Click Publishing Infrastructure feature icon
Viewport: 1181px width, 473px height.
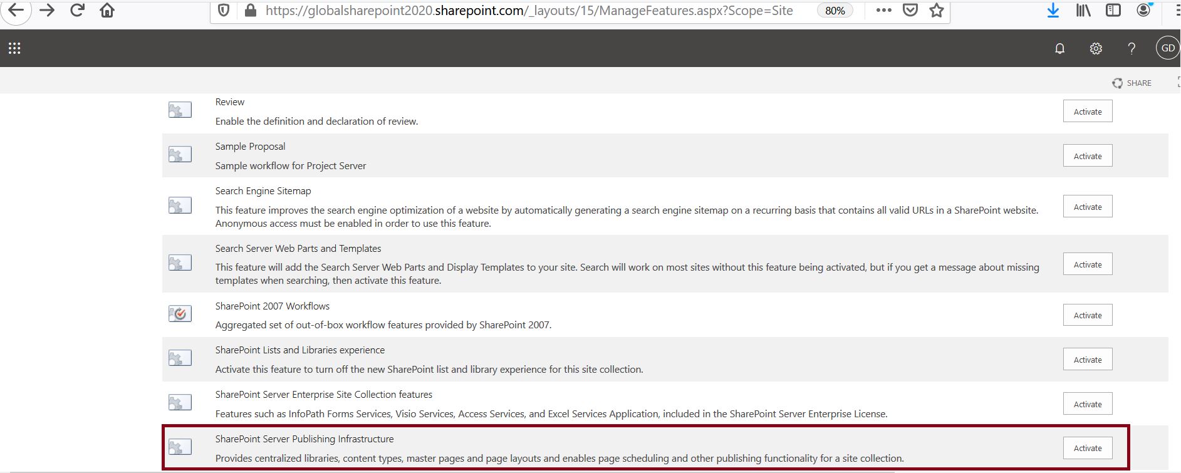pyautogui.click(x=180, y=447)
